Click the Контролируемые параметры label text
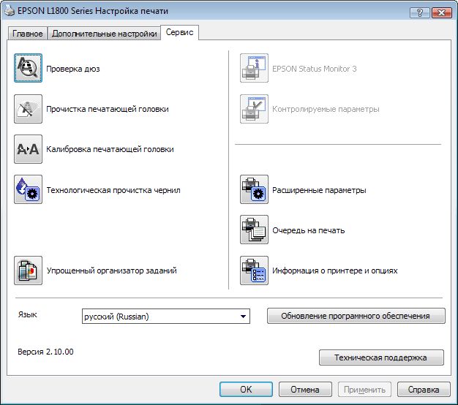458x405 pixels. click(326, 109)
